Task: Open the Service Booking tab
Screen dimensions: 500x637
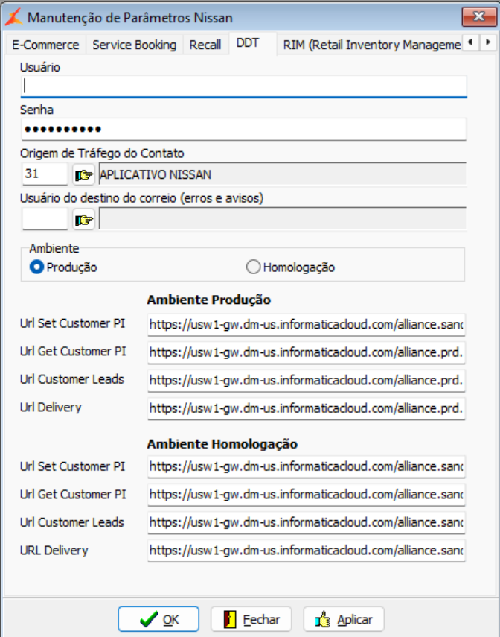Action: pos(134,45)
